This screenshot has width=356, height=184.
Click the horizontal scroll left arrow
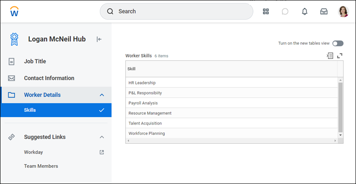point(128,141)
